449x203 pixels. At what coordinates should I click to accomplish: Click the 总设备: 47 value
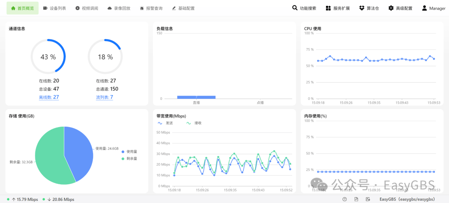(49, 89)
